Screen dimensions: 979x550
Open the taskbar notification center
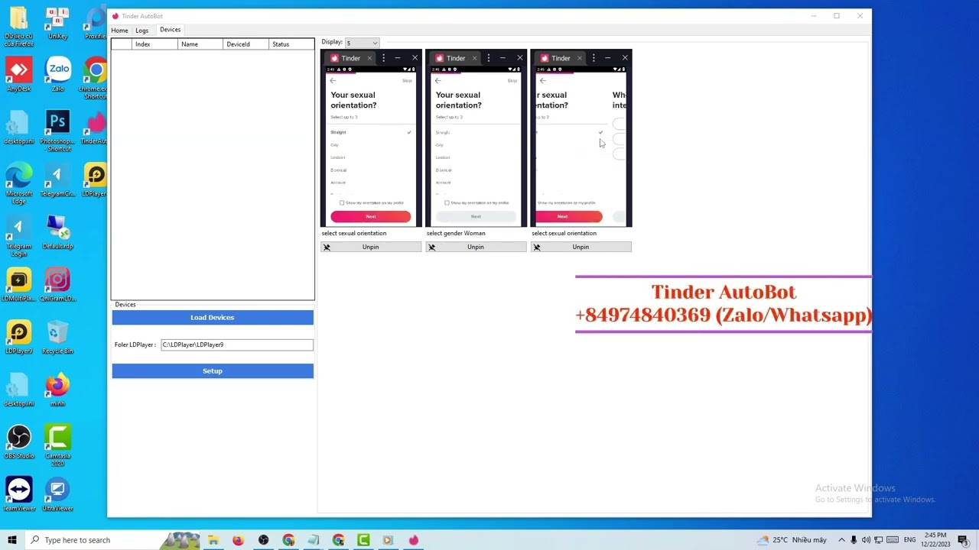963,540
